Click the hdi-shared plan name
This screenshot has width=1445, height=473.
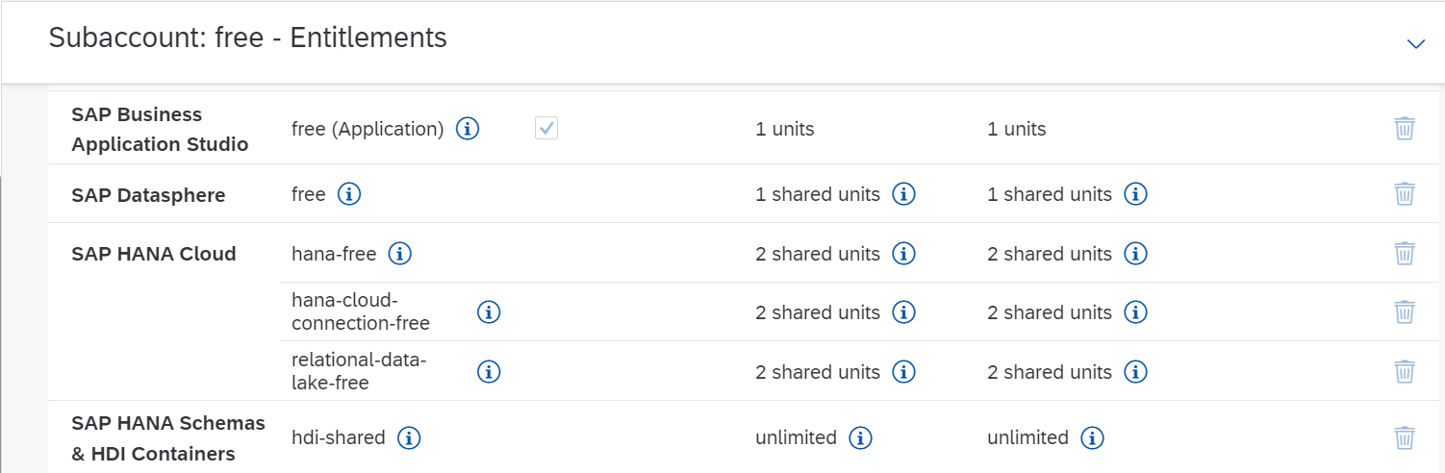click(x=339, y=438)
